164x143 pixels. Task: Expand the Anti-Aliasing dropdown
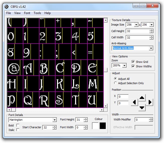pyautogui.click(x=151, y=48)
